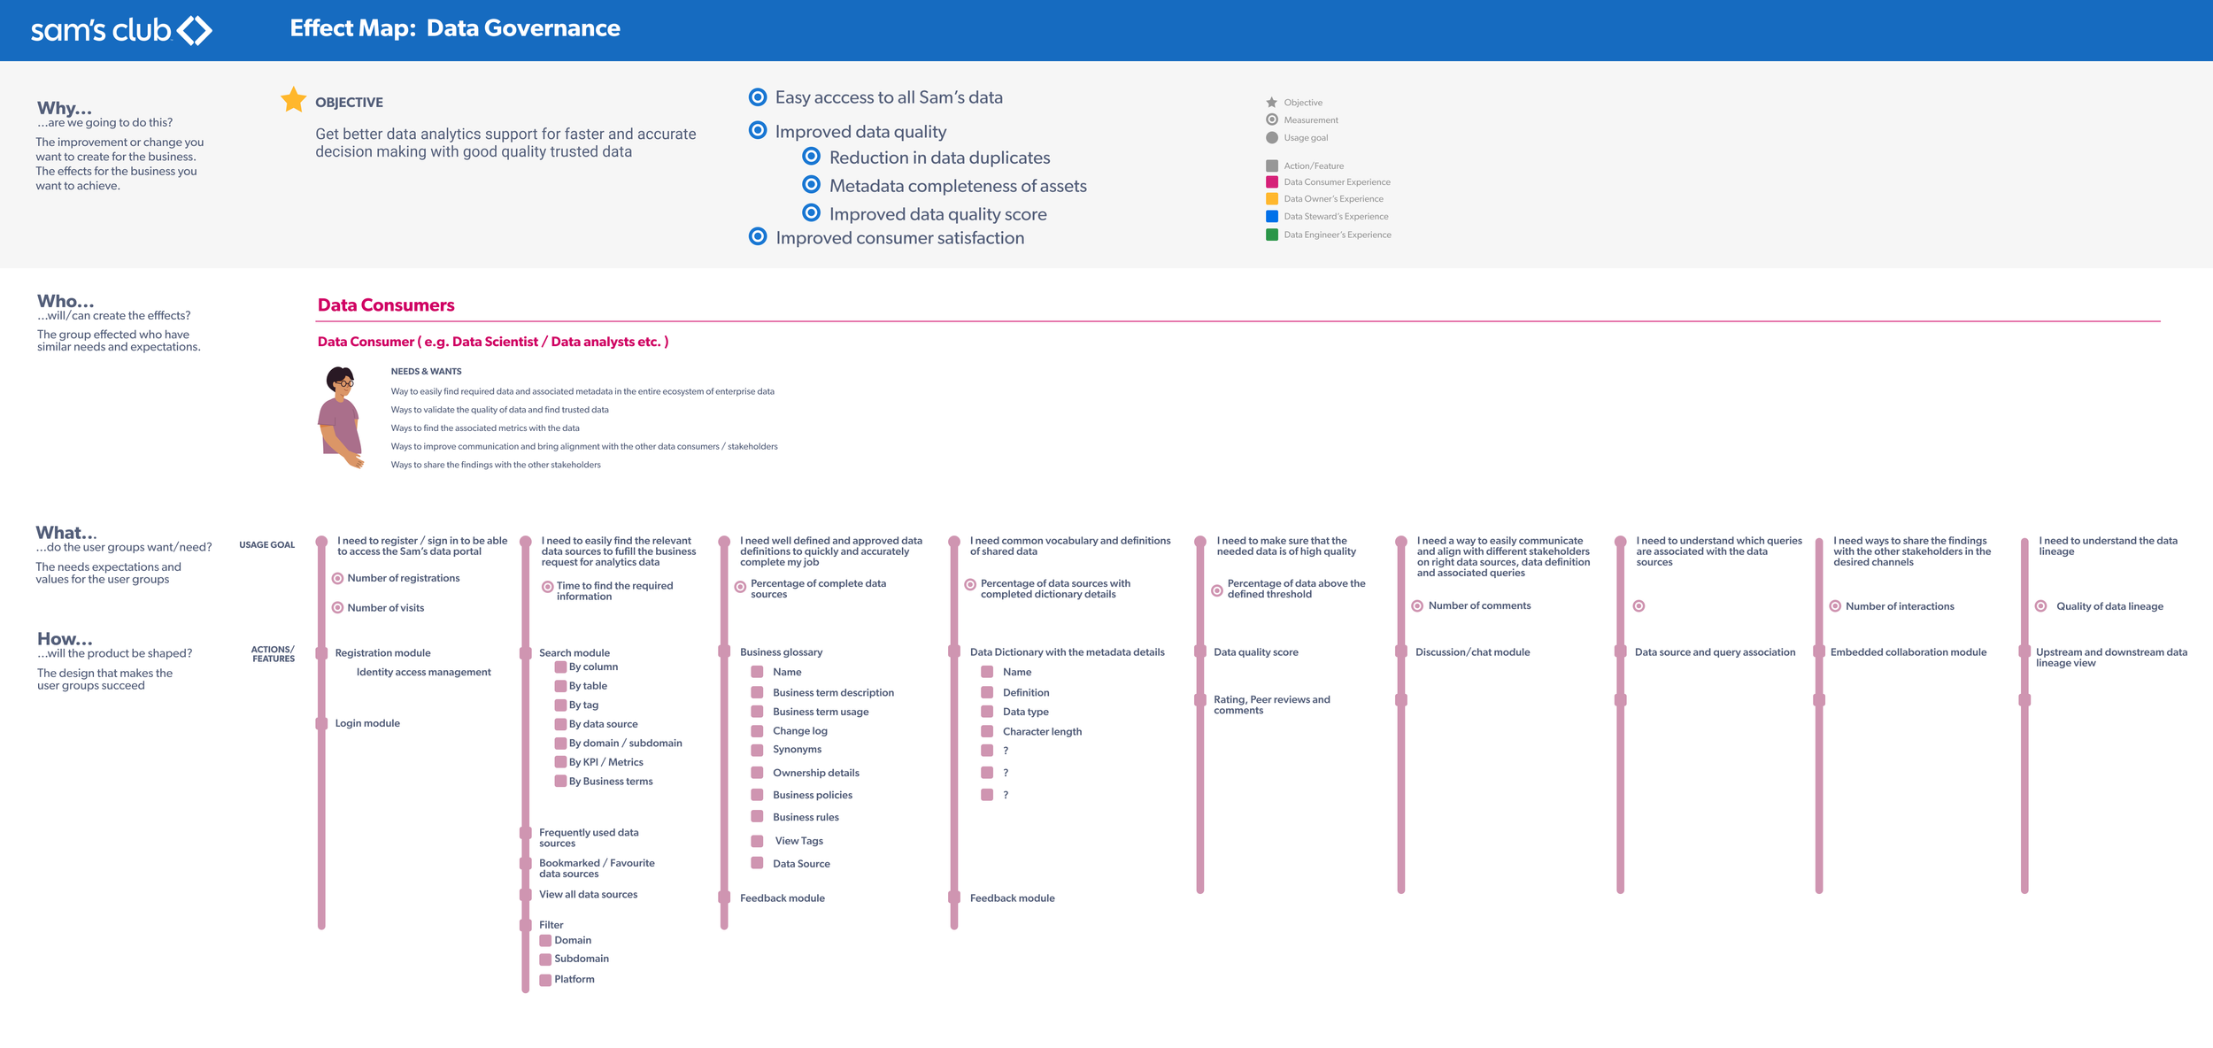
Task: Click the square next to Platform filter
Action: tap(545, 979)
